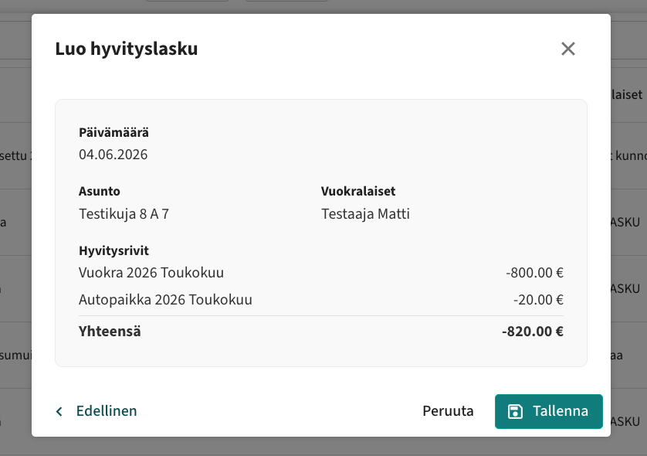Go back via Edellinen link
The width and height of the screenshot is (647, 456).
point(107,411)
